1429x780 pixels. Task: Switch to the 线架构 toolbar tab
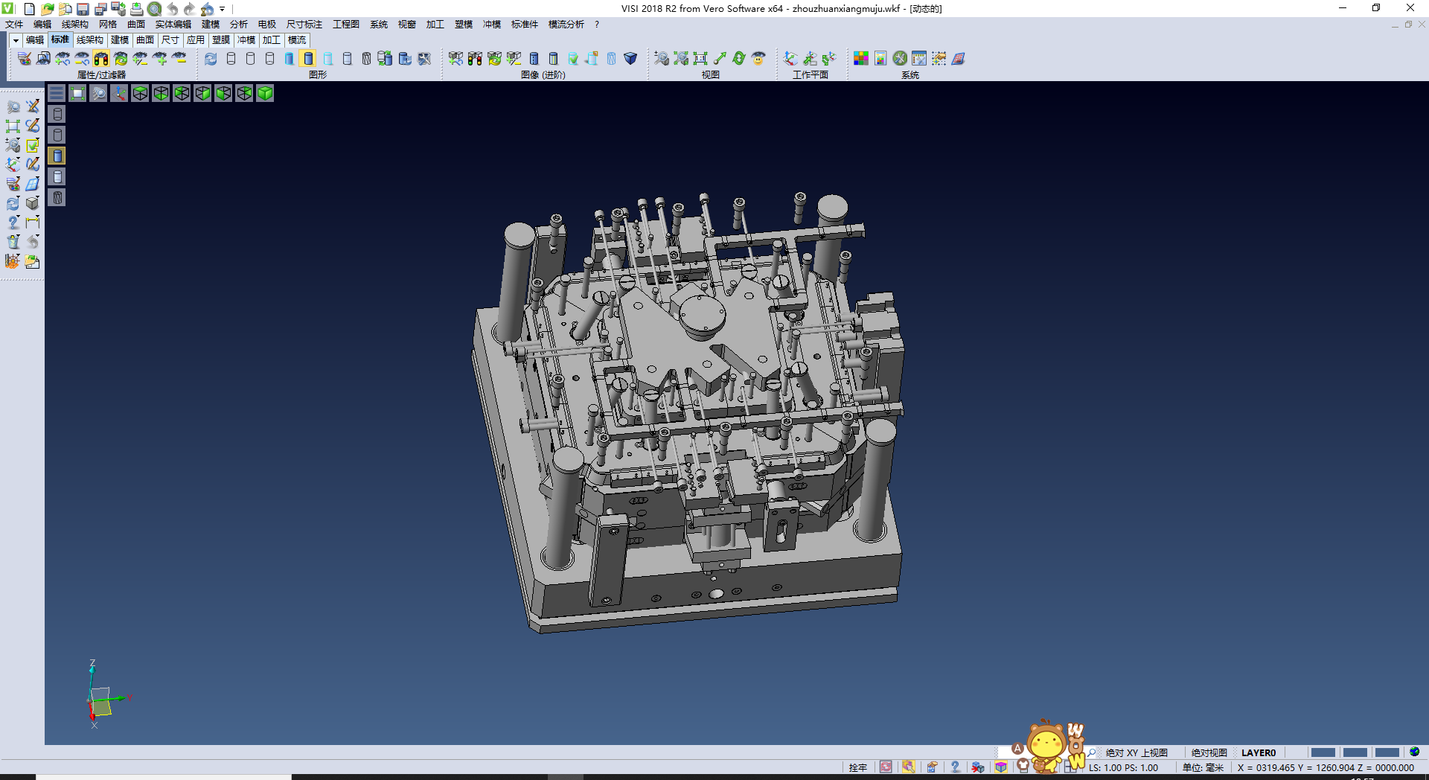[x=89, y=40]
